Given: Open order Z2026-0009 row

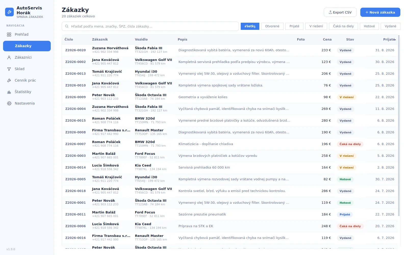Looking at the screenshot, I should pyautogui.click(x=230, y=97).
